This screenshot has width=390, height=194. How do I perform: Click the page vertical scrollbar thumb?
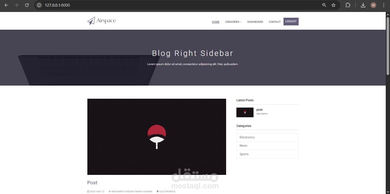tap(388, 46)
